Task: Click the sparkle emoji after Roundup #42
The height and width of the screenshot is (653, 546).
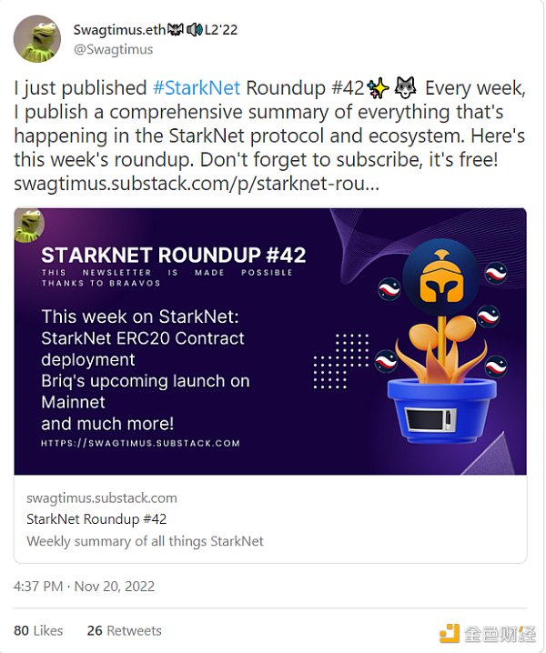Action: [x=377, y=88]
